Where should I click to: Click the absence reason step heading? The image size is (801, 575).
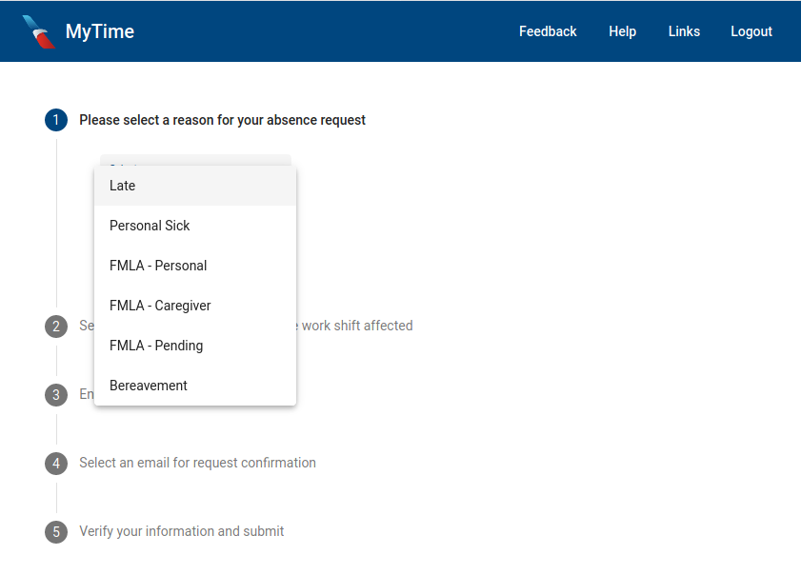222,120
